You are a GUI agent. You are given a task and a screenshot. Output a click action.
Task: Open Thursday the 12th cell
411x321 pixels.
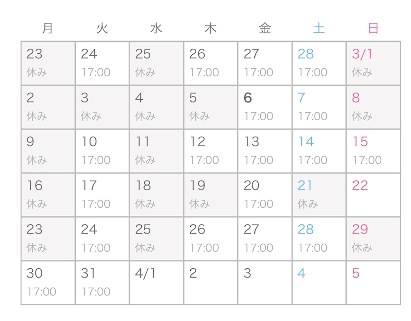(x=210, y=151)
